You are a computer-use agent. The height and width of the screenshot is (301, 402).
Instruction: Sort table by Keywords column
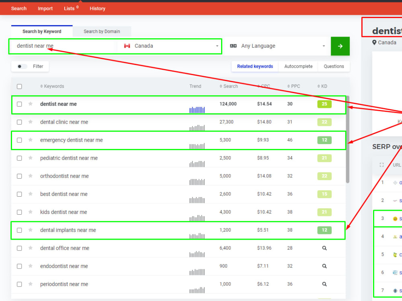tap(52, 86)
